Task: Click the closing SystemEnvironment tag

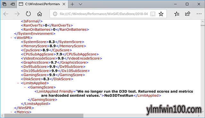Action: pyautogui.click(x=35, y=34)
